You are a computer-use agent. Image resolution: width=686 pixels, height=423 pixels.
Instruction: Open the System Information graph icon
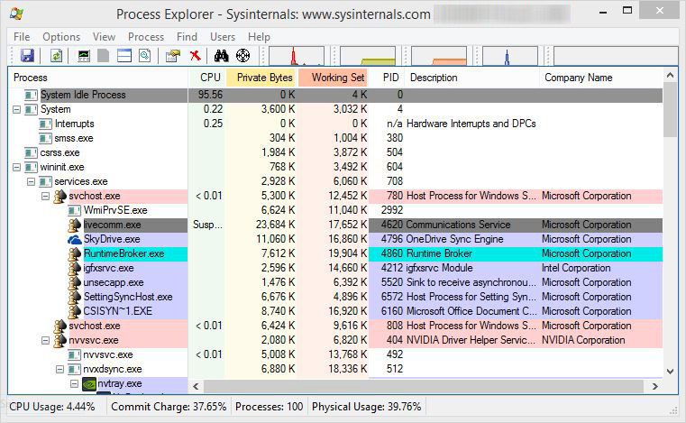coord(84,56)
